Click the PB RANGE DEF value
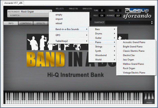 [x=118, y=16]
